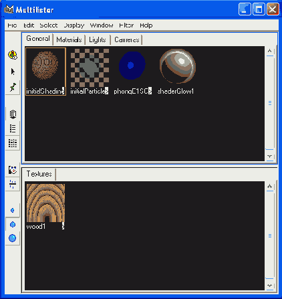Switch to the Materials tab
This screenshot has width=282, height=299.
coord(69,39)
